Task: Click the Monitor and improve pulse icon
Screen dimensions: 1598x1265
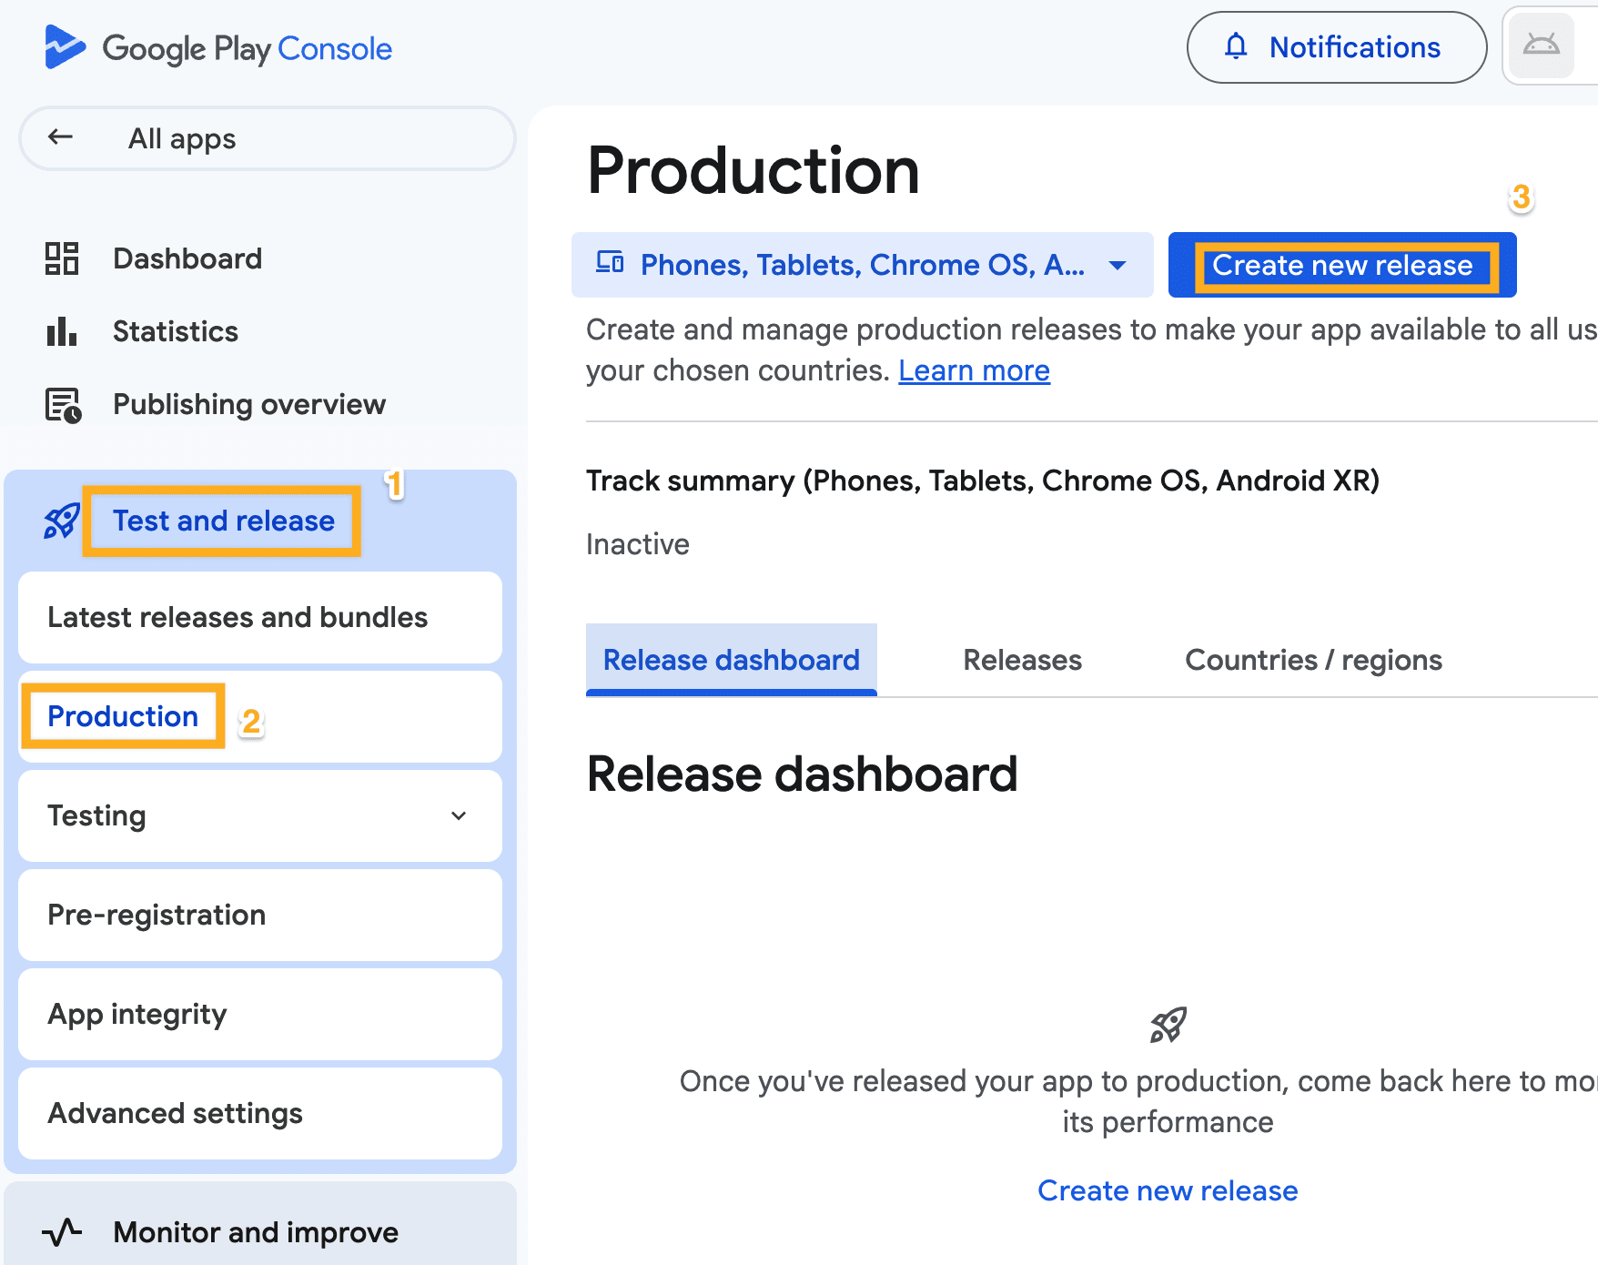Action: [x=62, y=1232]
